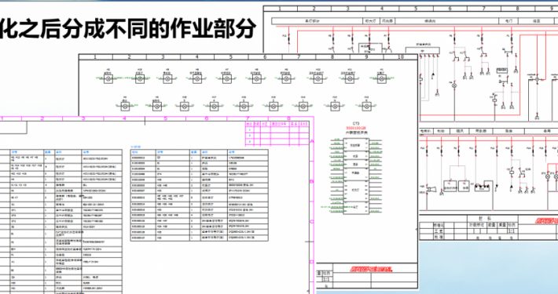Click the magenta revision table on the sheet

pos(277,133)
